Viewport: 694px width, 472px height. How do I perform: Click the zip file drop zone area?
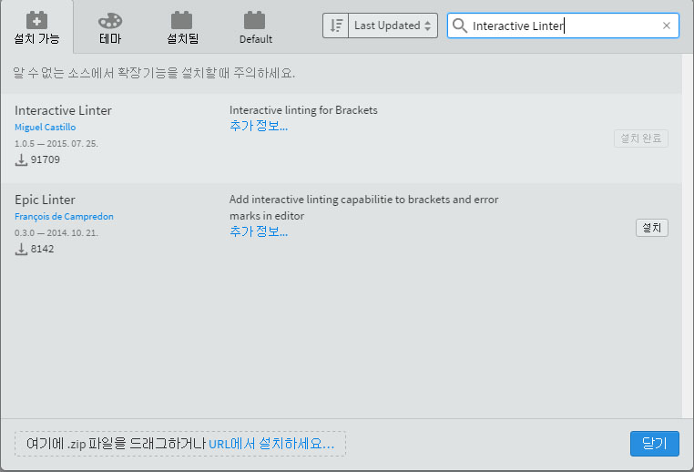[180, 444]
